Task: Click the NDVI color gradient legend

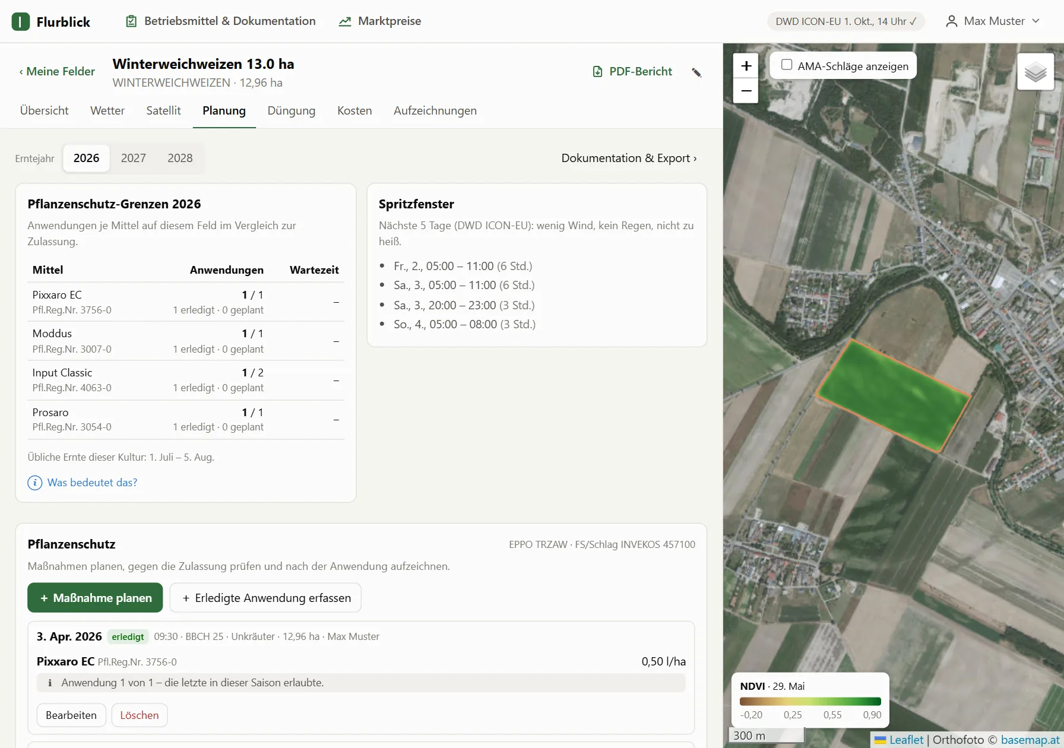Action: tap(810, 701)
